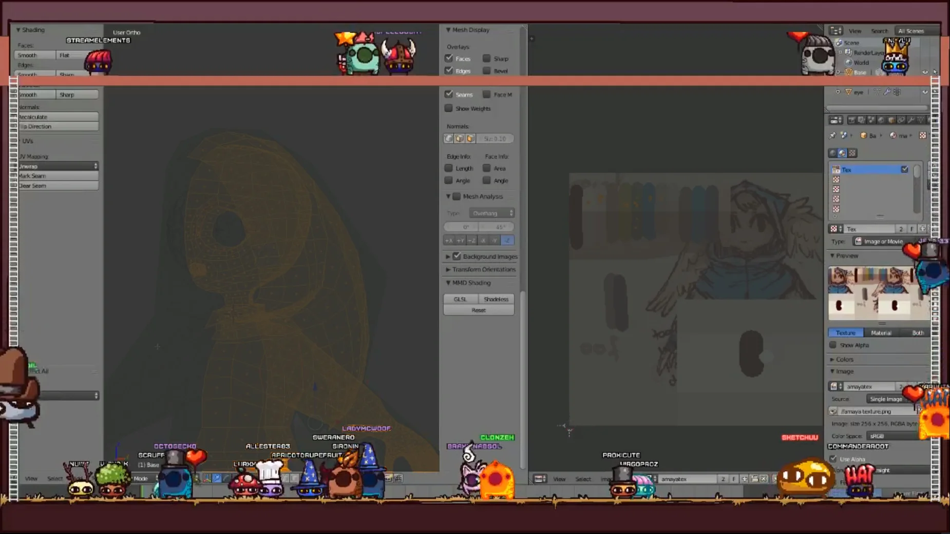Show material textures context button
950x534 pixels.
(x=842, y=153)
